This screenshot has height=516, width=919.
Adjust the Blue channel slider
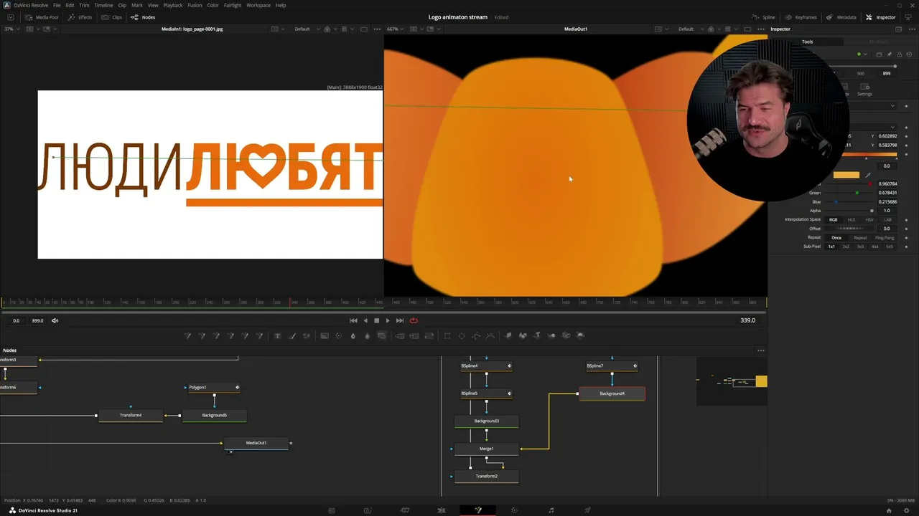[x=849, y=202]
